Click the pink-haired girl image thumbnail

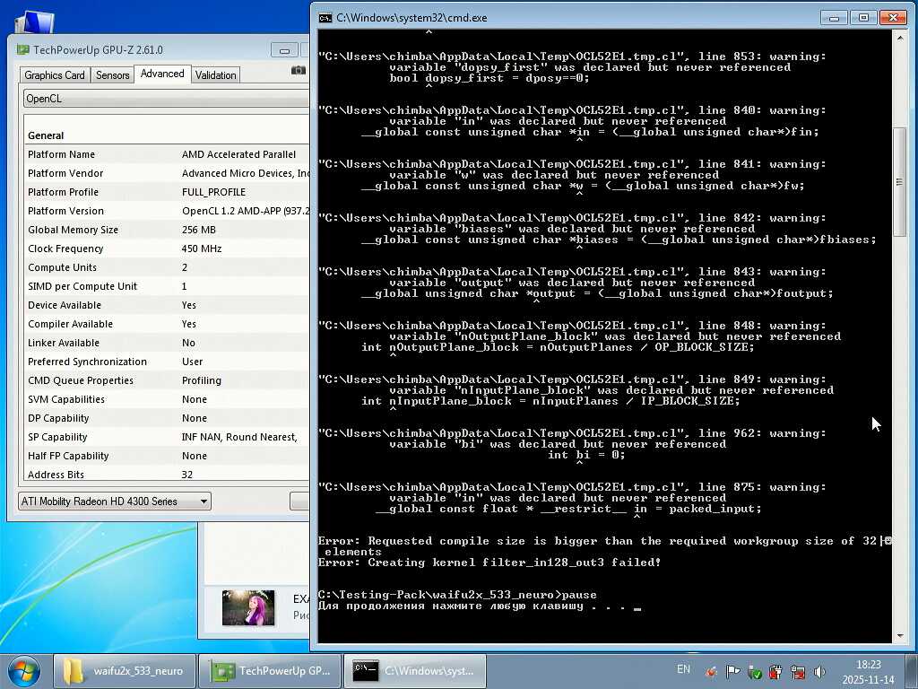click(248, 607)
